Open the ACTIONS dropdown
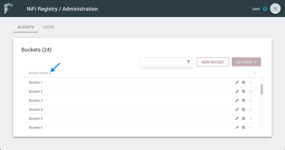 pyautogui.click(x=246, y=62)
